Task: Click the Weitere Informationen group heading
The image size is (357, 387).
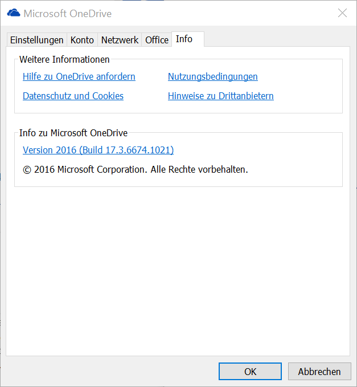Action: pyautogui.click(x=64, y=59)
